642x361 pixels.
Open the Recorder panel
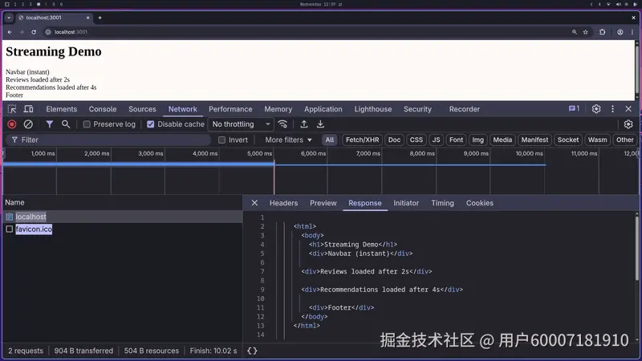465,109
